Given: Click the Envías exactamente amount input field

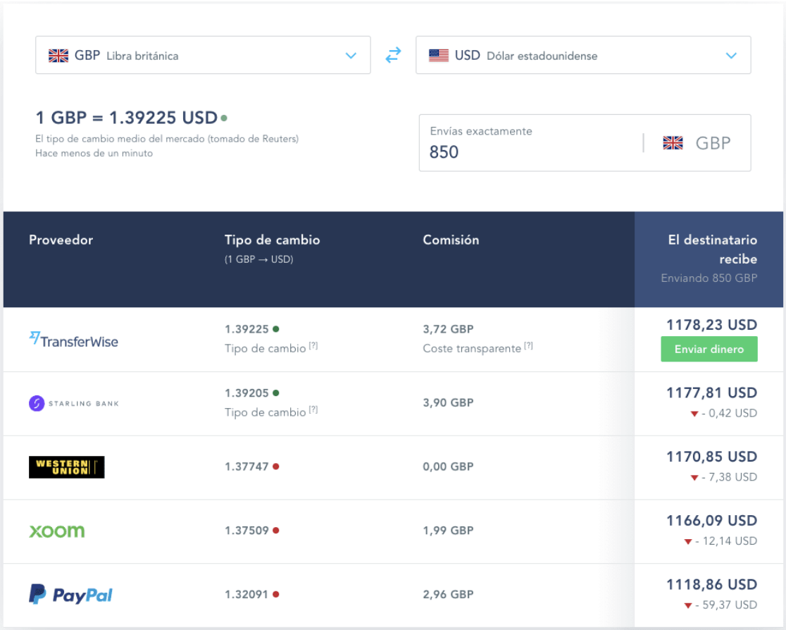Looking at the screenshot, I should [x=528, y=152].
